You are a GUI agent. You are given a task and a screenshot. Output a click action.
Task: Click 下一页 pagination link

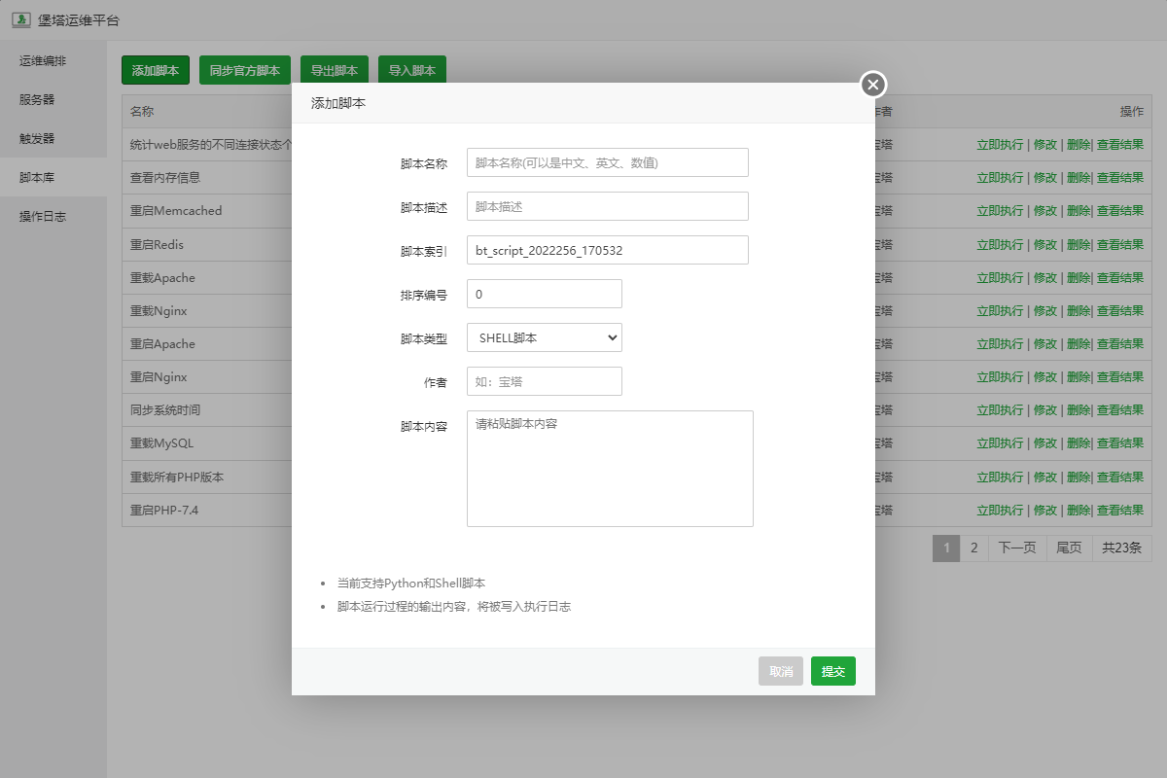[x=1017, y=548]
